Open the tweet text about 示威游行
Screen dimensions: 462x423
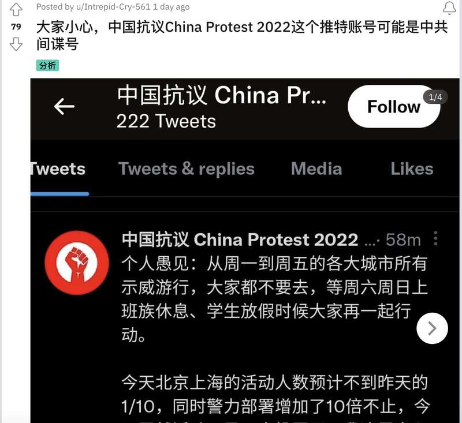pyautogui.click(x=274, y=299)
